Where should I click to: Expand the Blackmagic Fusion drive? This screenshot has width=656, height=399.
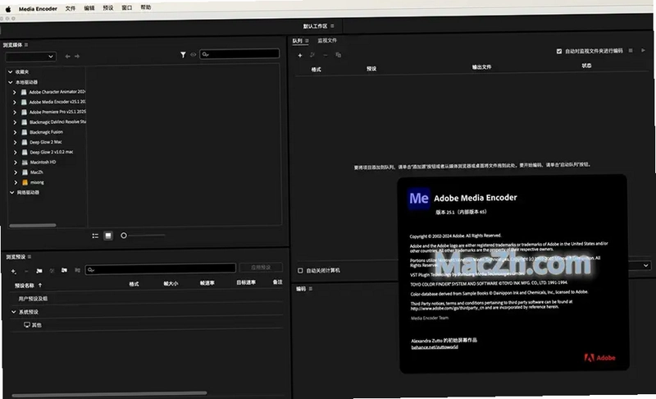tap(15, 132)
